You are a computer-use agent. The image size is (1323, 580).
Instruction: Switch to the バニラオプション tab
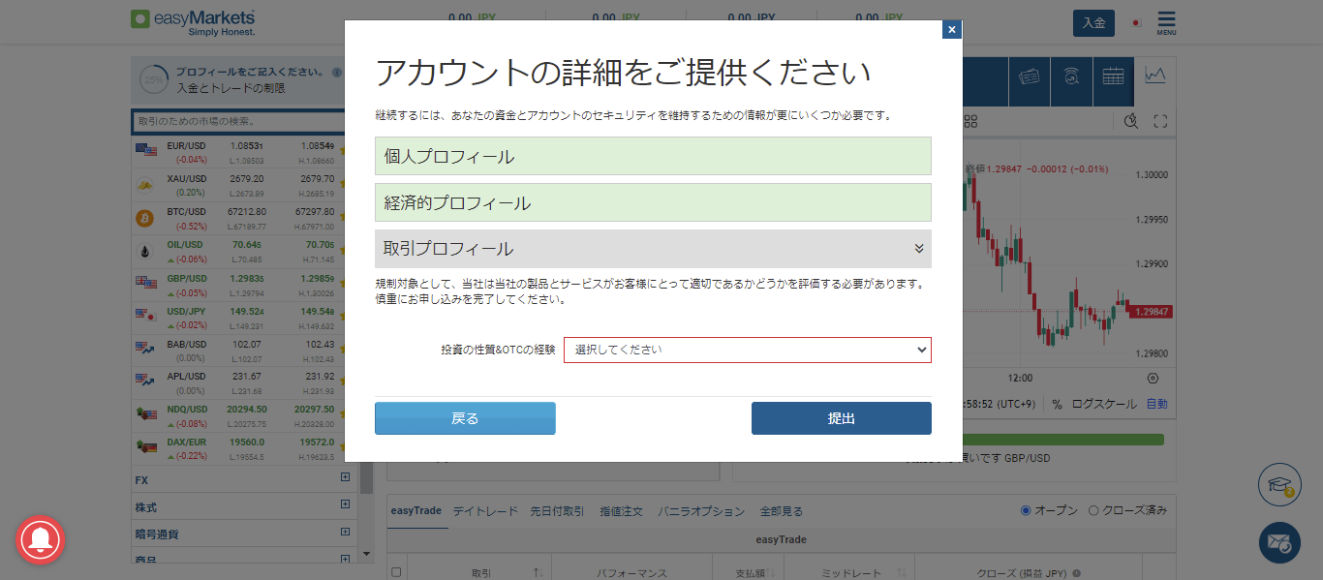pyautogui.click(x=703, y=510)
